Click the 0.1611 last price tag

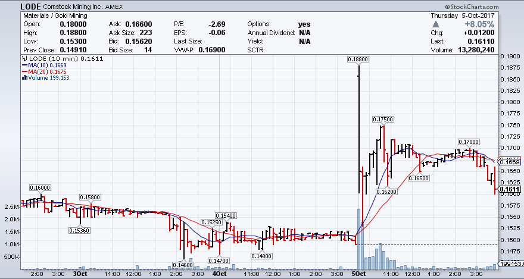coord(510,190)
